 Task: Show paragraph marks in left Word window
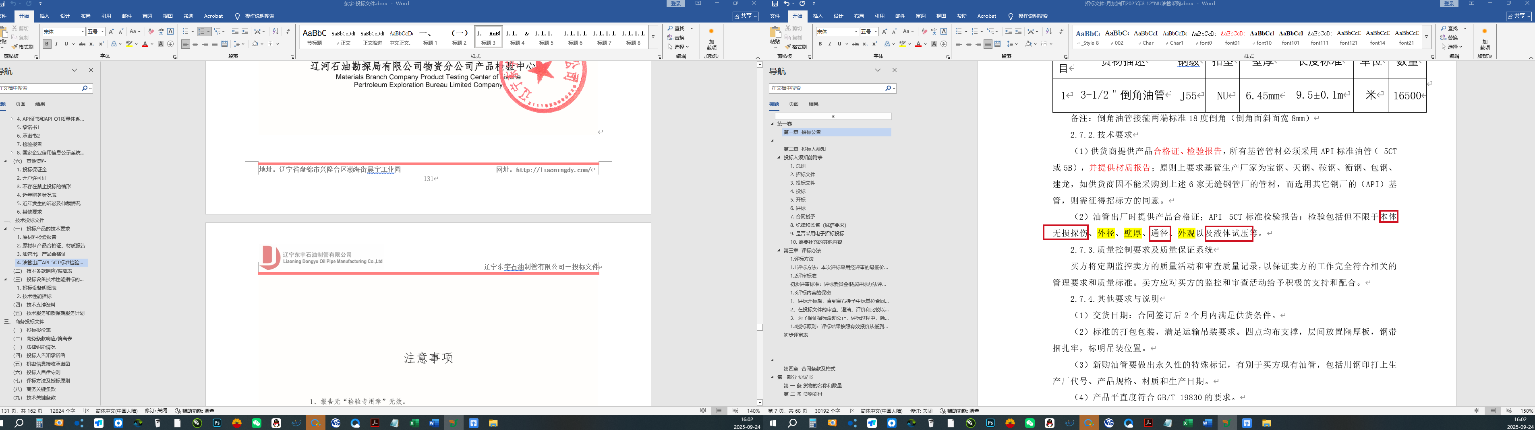288,31
